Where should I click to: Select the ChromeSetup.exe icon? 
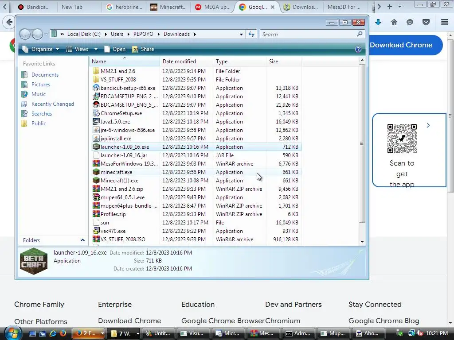[96, 113]
